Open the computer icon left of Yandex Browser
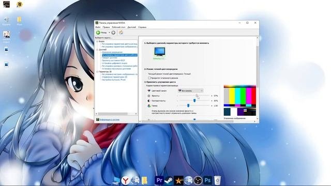 coord(116,180)
